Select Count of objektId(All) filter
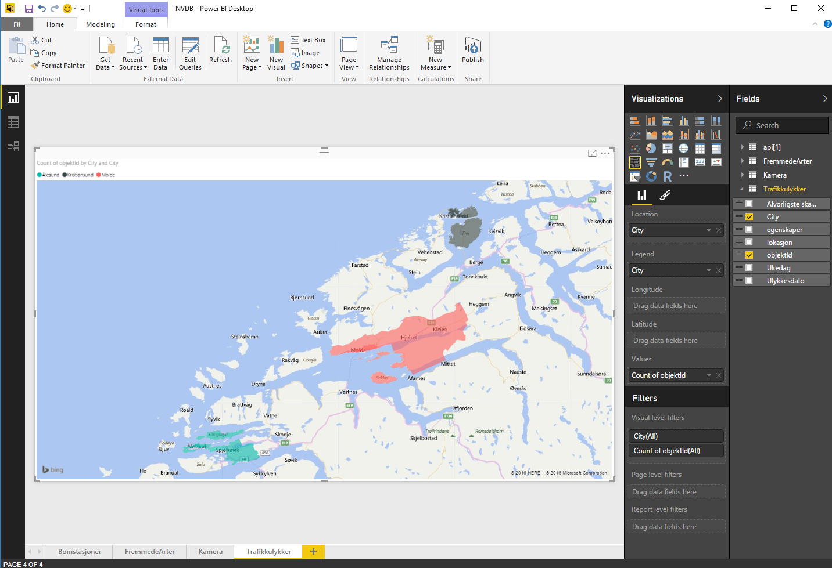 (676, 451)
